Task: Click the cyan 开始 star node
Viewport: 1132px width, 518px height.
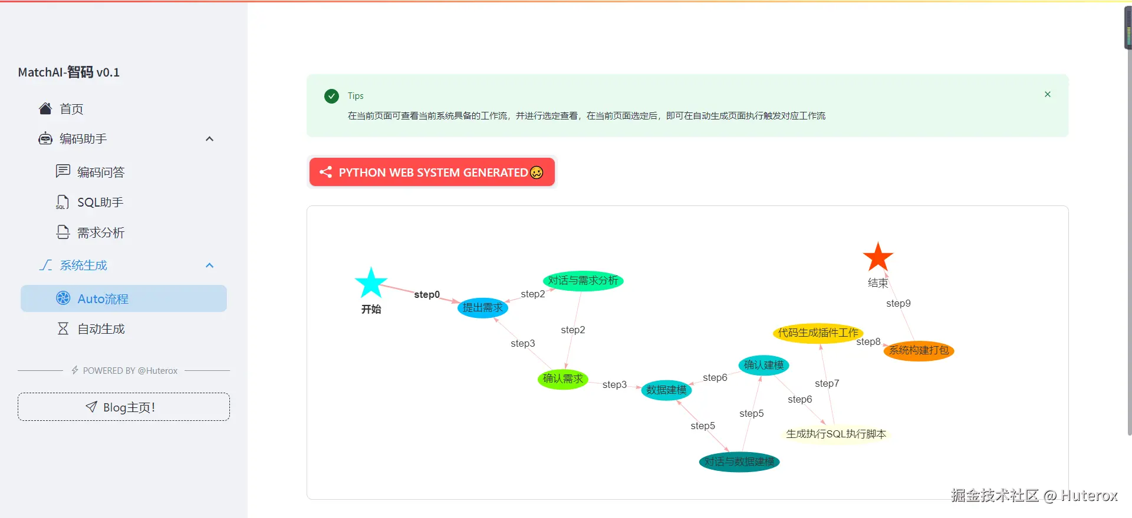Action: point(371,284)
